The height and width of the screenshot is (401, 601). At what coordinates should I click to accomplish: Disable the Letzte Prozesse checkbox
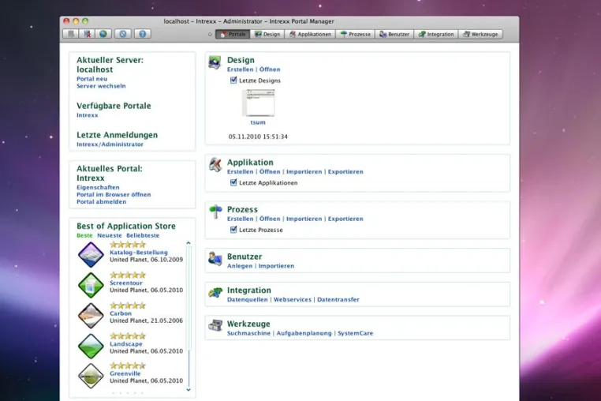tap(233, 230)
